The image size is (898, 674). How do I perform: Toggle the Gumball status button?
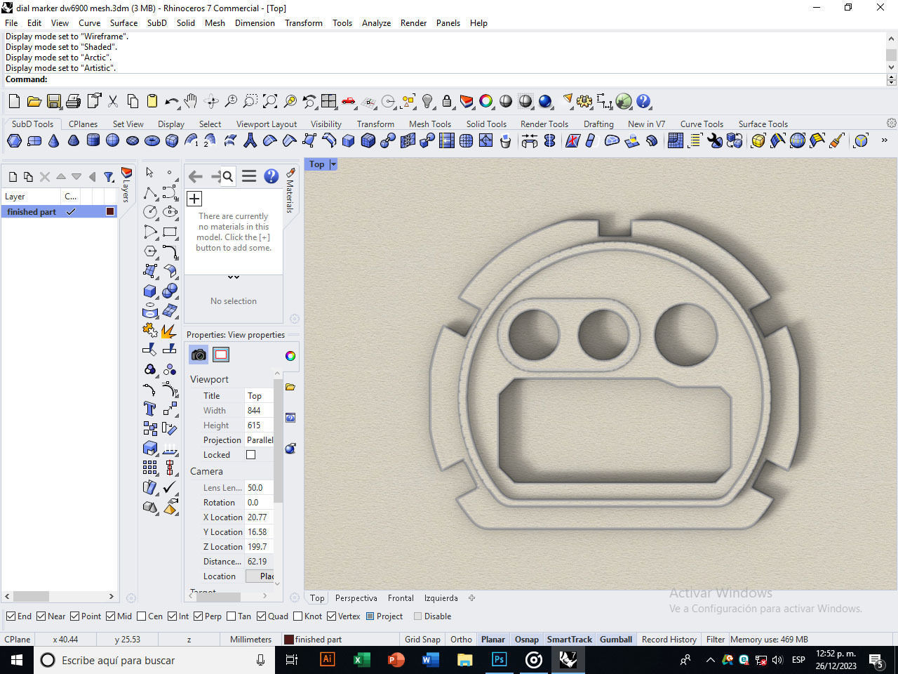tap(616, 640)
